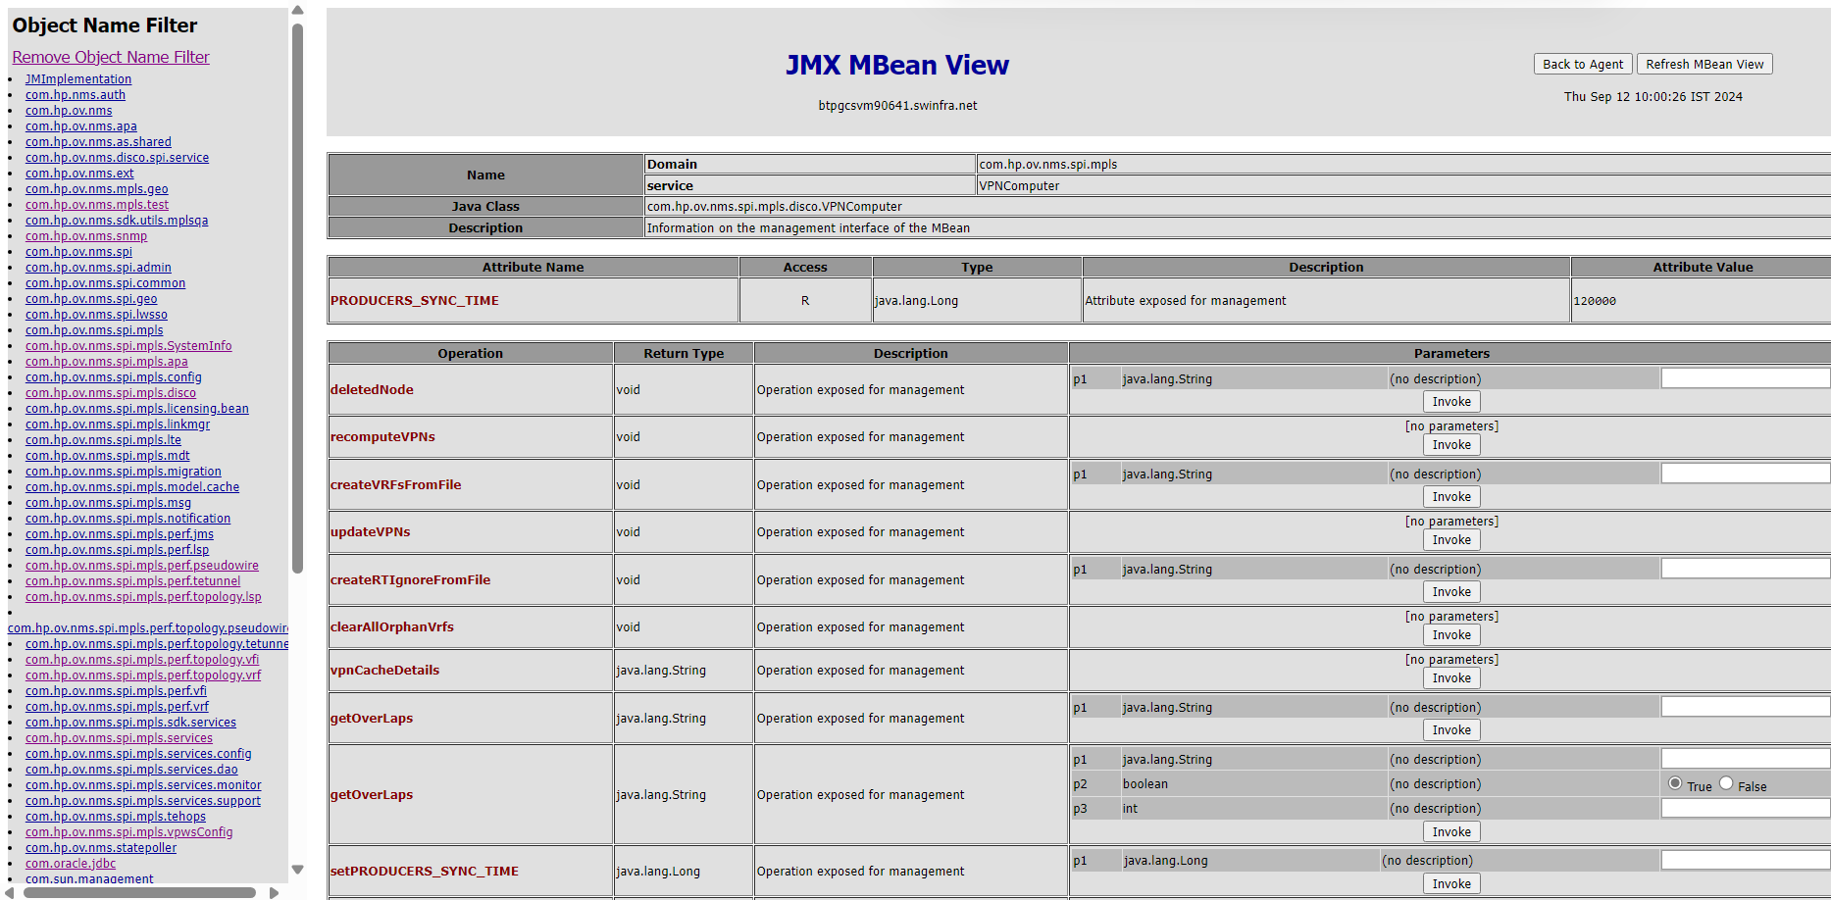The image size is (1831, 900).
Task: Open com.hp.ov.nms.spi.mpls.licensing.bean link
Action: point(137,409)
